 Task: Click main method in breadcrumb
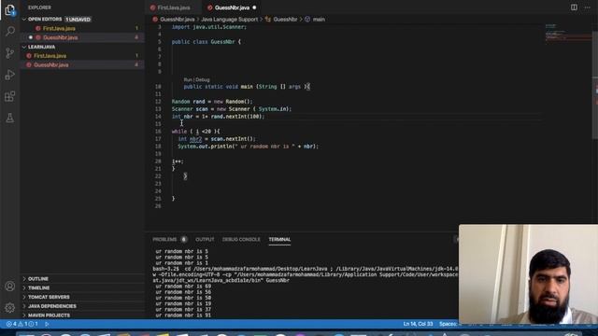coord(319,20)
